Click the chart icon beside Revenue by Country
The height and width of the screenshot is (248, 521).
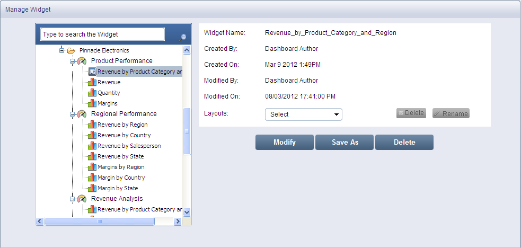[92, 135]
